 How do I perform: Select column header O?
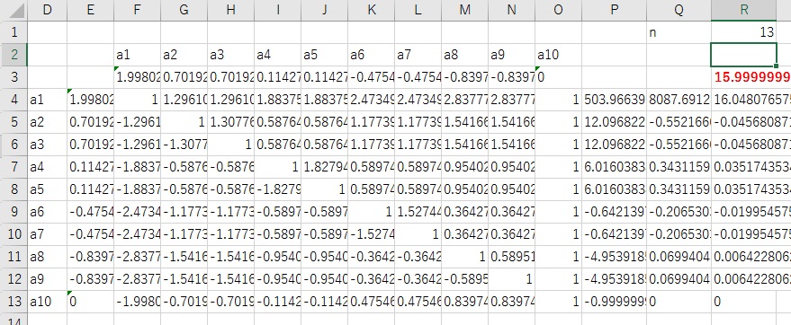[x=558, y=10]
